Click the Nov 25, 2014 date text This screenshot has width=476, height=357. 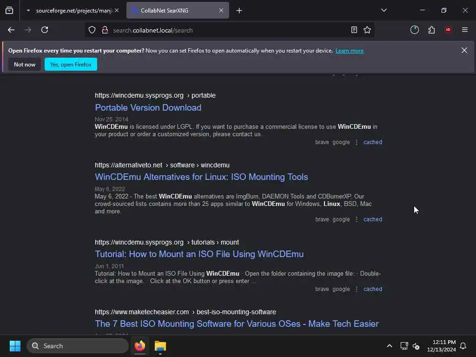(112, 119)
